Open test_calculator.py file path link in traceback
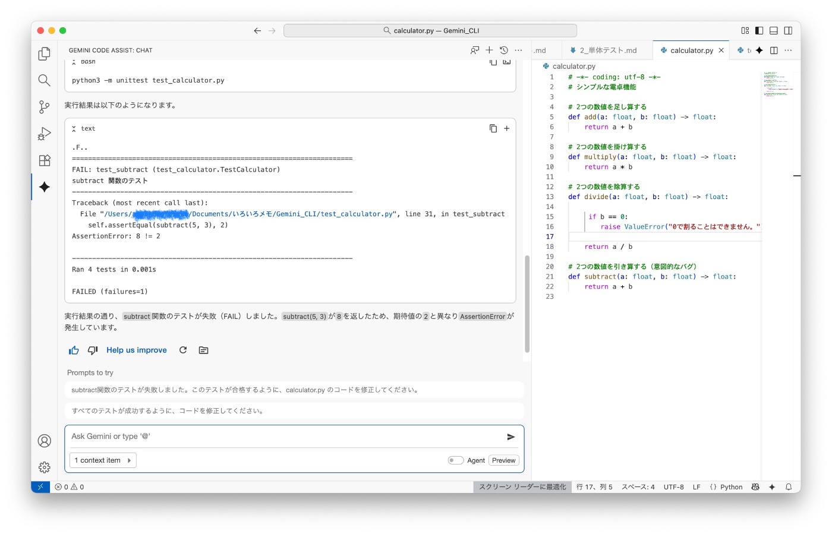This screenshot has width=832, height=534. [248, 214]
